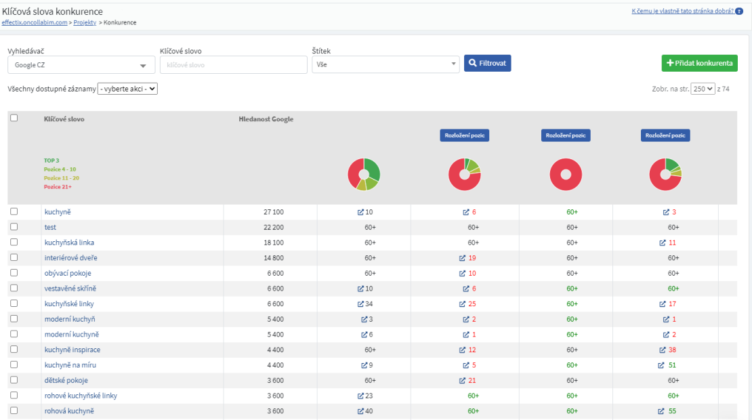This screenshot has width=752, height=420.
Task: Open external link icon beside 10 in kuchyně row
Action: pyautogui.click(x=360, y=212)
